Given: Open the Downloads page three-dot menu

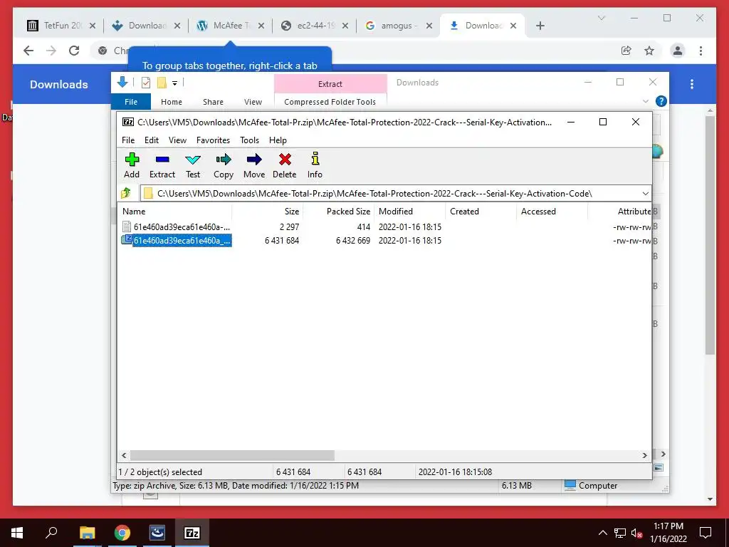Looking at the screenshot, I should point(692,84).
